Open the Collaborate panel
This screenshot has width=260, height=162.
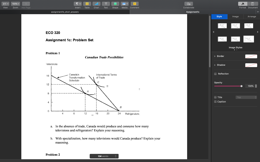188,4
